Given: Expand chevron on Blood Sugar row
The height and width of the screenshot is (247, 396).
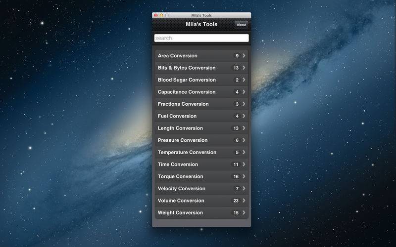Looking at the screenshot, I should point(244,80).
